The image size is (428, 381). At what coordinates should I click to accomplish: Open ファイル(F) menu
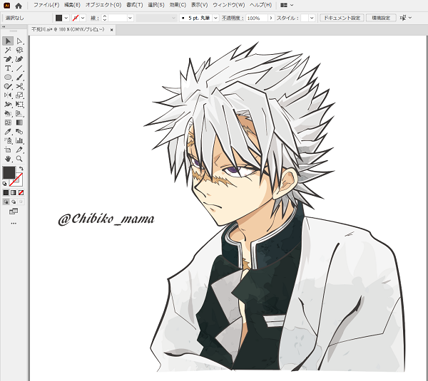pos(46,5)
